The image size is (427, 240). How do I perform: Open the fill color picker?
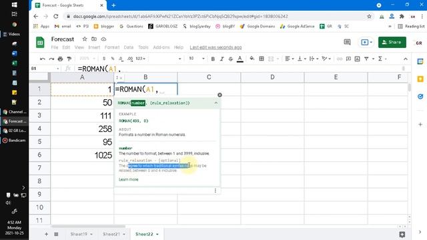click(x=252, y=59)
